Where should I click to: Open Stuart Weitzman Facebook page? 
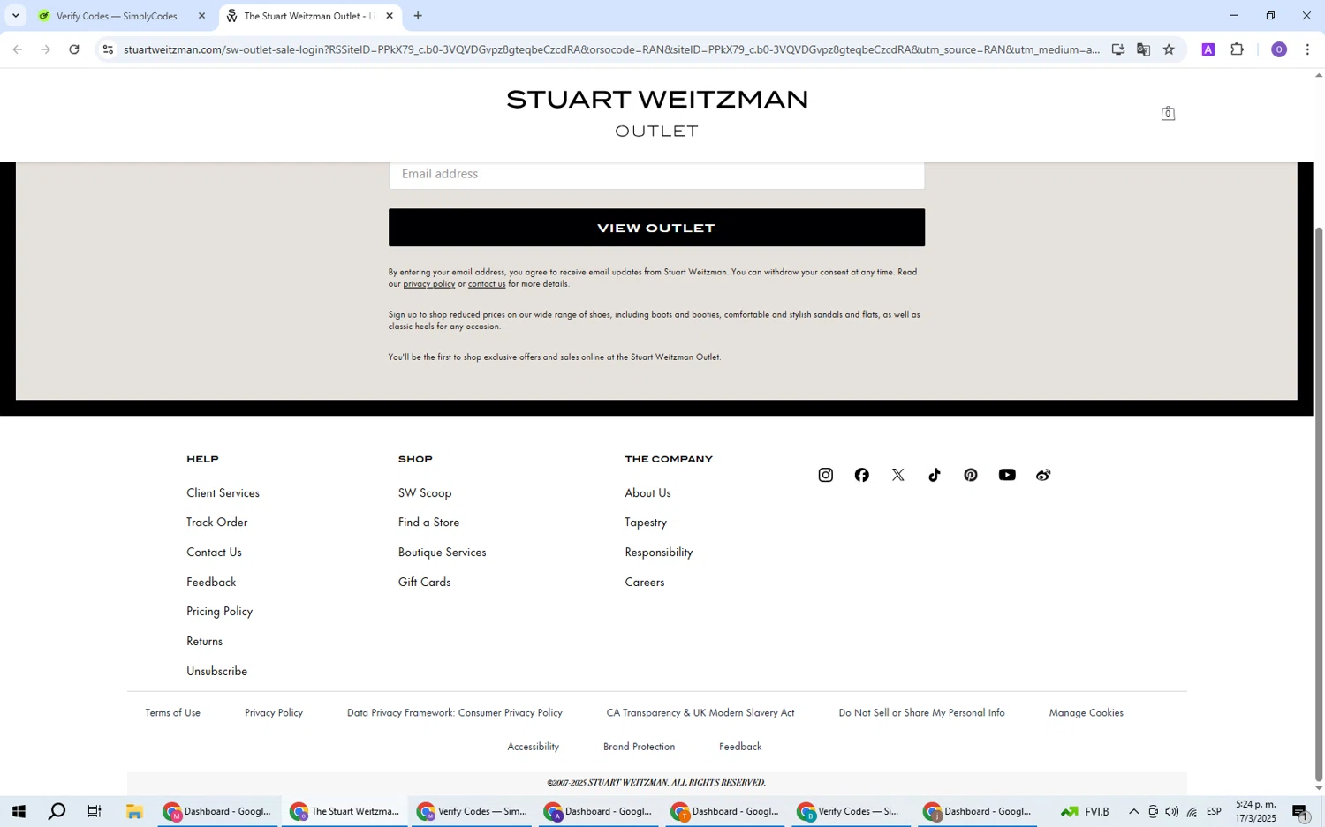(x=861, y=475)
